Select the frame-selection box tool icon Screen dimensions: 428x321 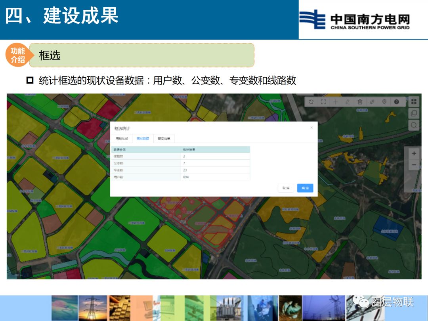point(323,102)
